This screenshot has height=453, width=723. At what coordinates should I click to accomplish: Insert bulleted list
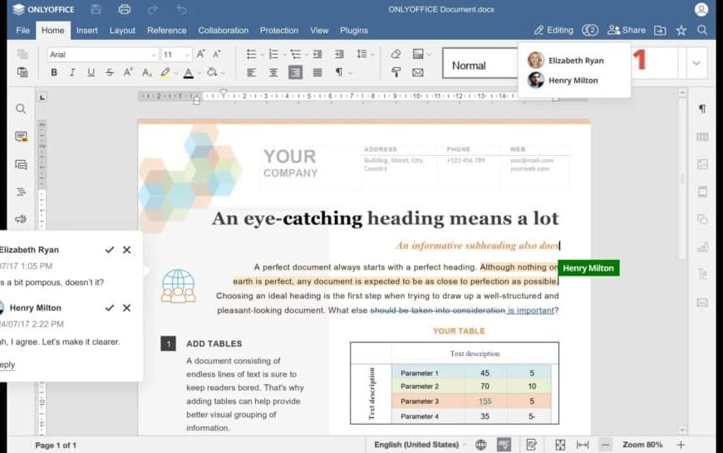click(251, 54)
